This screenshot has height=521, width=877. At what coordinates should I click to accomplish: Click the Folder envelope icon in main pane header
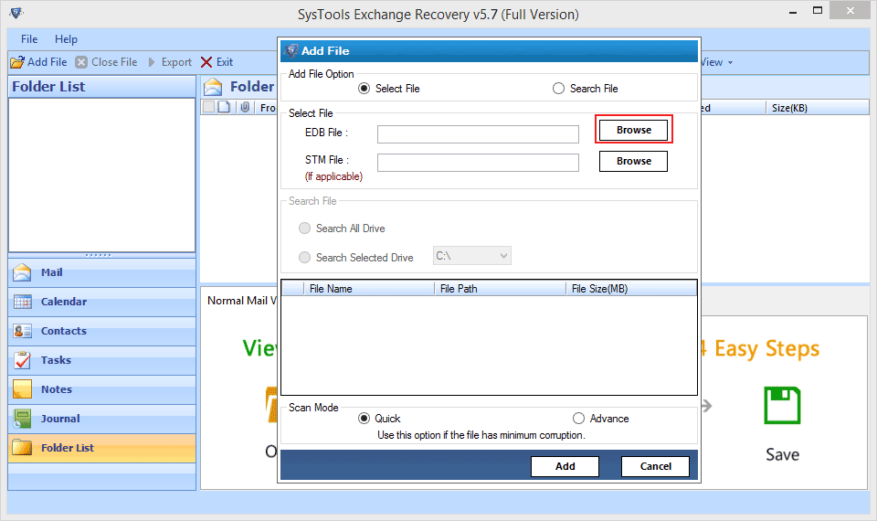click(x=213, y=87)
